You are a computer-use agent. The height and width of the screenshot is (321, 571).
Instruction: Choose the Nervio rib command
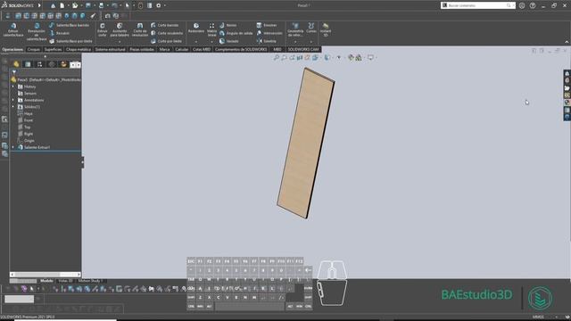tap(228, 25)
